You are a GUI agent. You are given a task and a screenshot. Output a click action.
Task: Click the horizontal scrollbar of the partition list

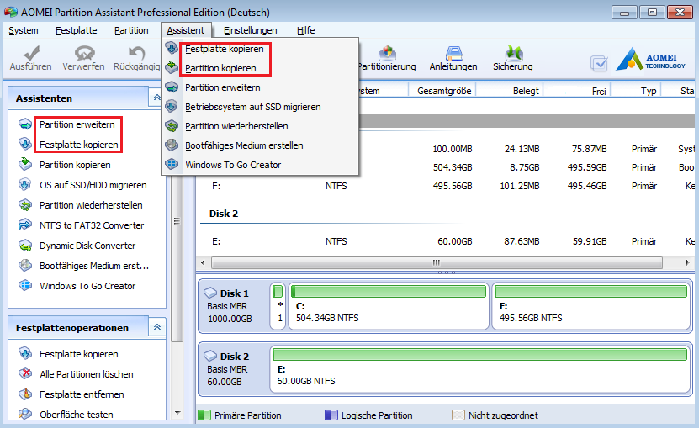(437, 262)
